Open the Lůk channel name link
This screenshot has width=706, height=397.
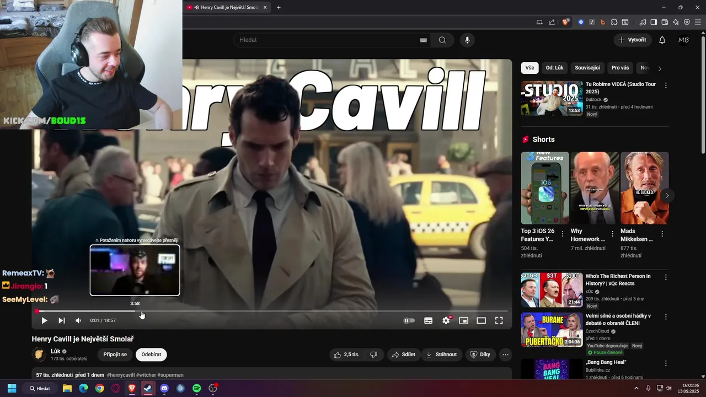point(55,351)
